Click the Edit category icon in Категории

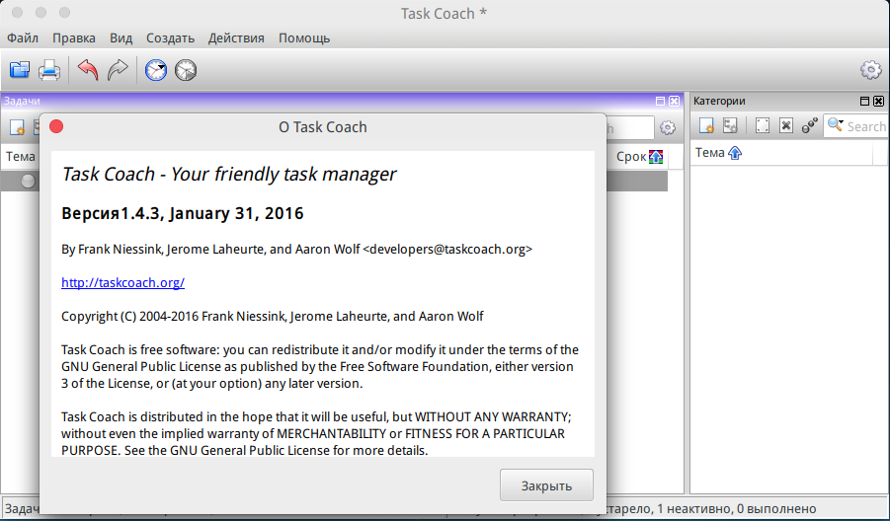point(763,125)
